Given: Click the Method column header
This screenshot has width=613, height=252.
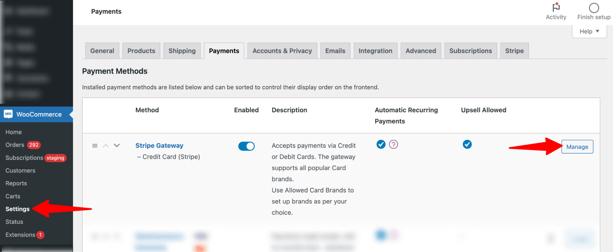Looking at the screenshot, I should coord(147,110).
